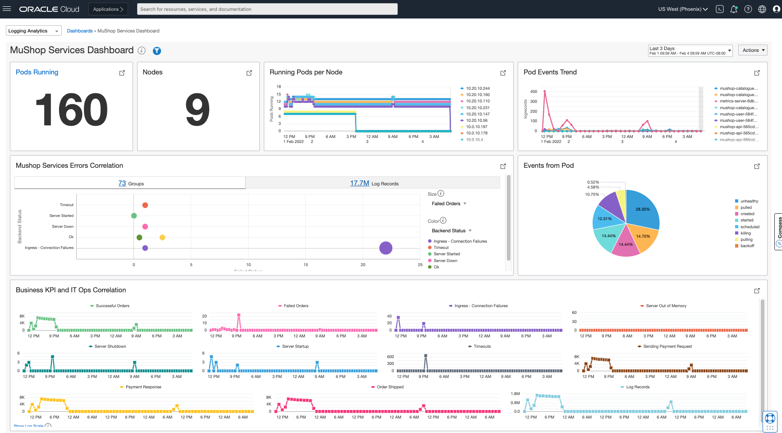Click the 73 Groups link

point(122,183)
